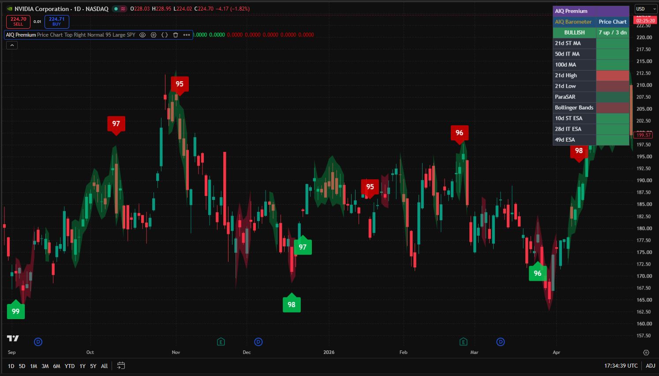Click the 50d IT MA row label
Viewport: 659px width, 376px height.
(567, 54)
